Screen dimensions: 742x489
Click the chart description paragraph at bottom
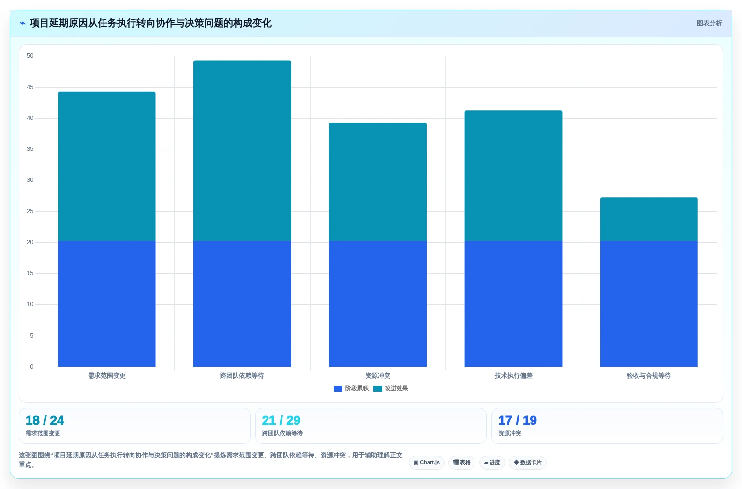pyautogui.click(x=210, y=459)
